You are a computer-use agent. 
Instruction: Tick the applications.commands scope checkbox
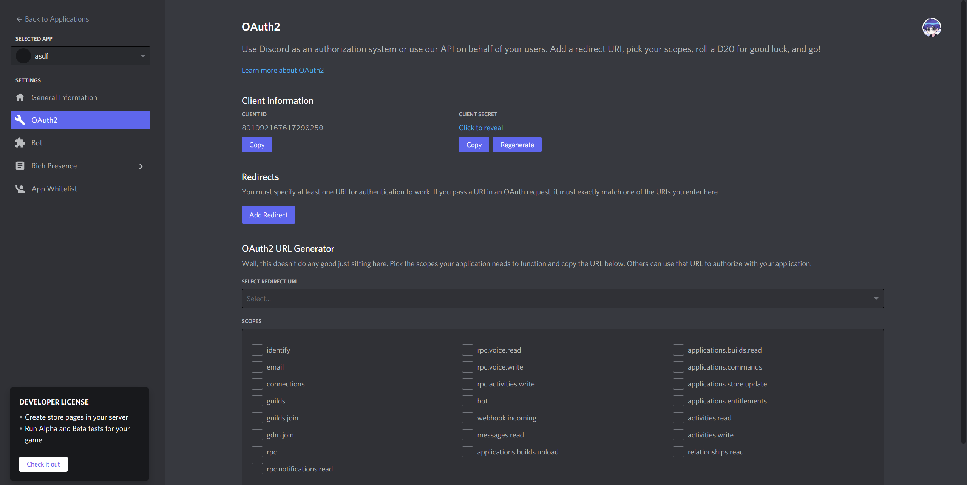pyautogui.click(x=678, y=367)
